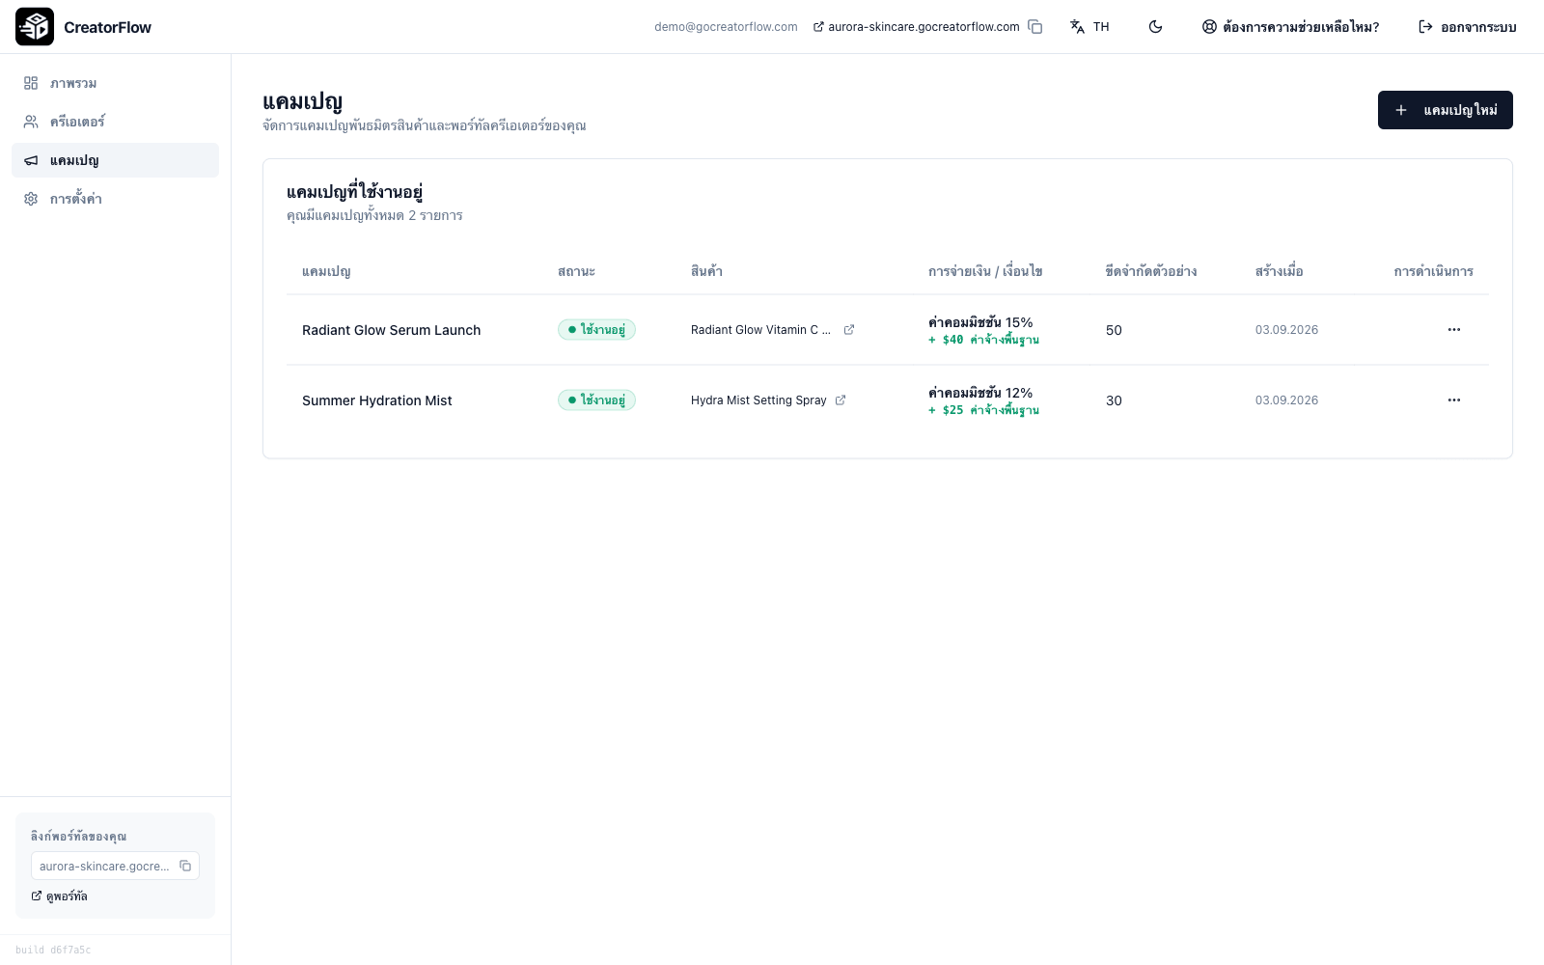Click the demo@gocreatorflow.com account email
The height and width of the screenshot is (965, 1544).
pos(726,27)
